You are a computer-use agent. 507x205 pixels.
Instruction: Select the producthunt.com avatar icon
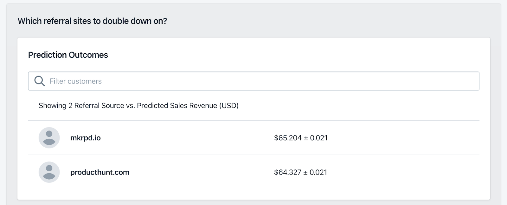(49, 172)
